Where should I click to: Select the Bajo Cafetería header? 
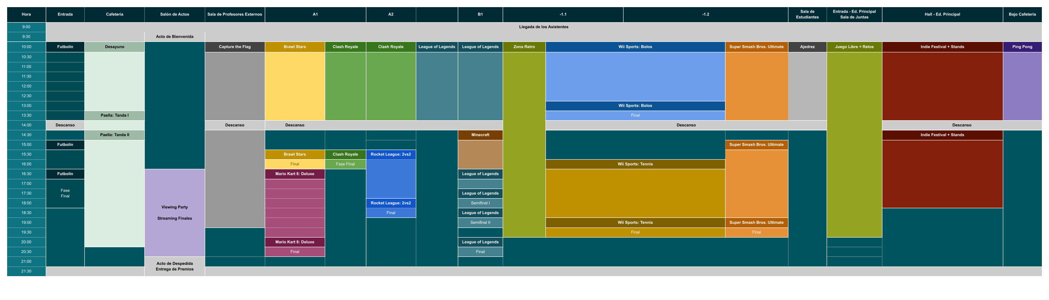pyautogui.click(x=1022, y=14)
